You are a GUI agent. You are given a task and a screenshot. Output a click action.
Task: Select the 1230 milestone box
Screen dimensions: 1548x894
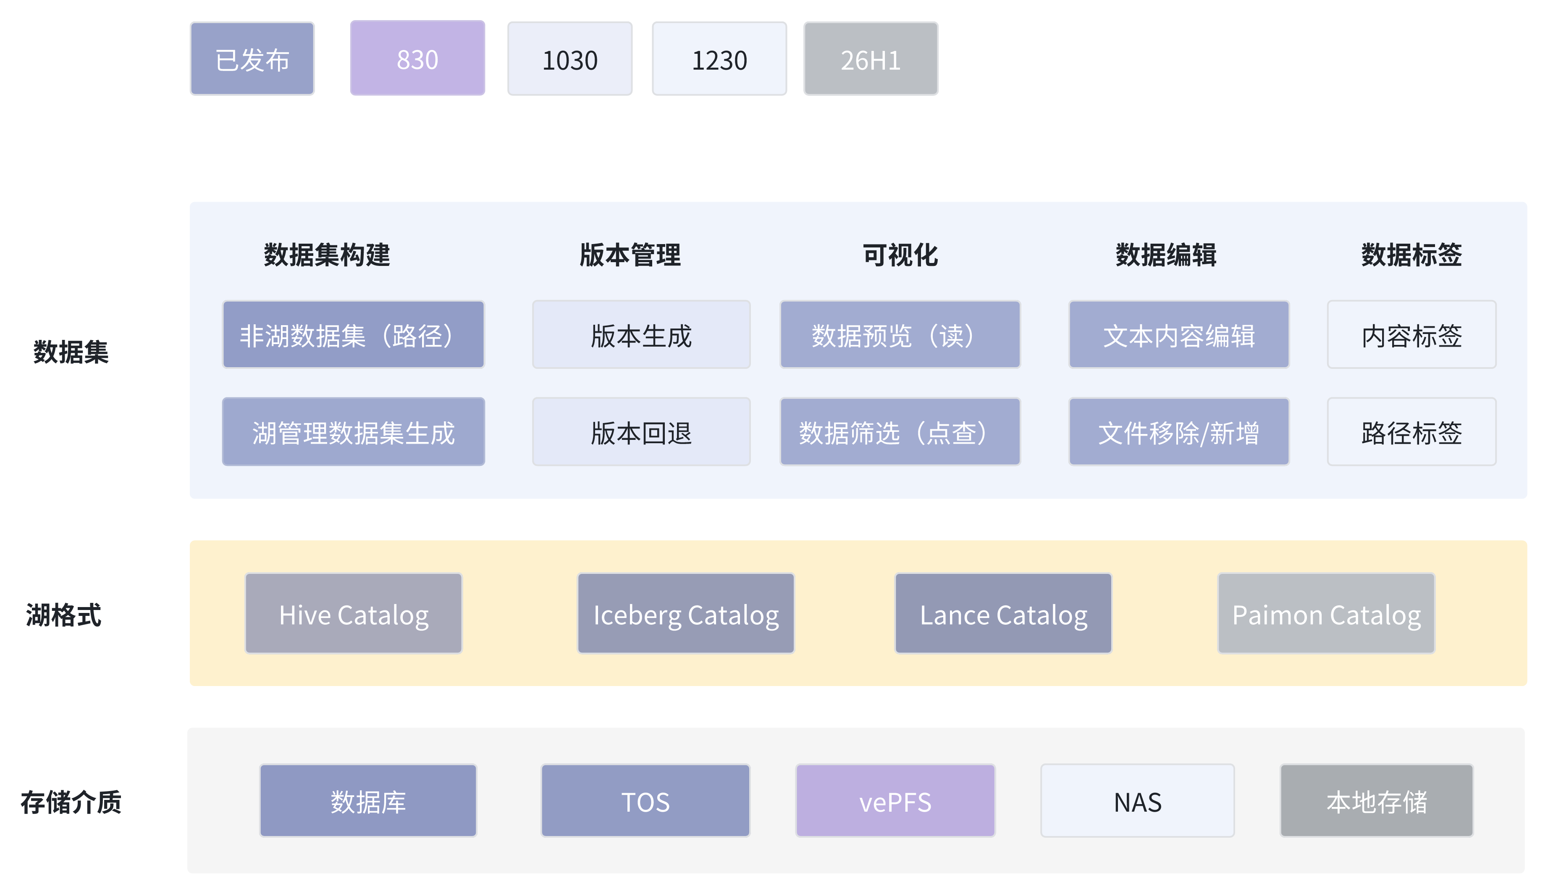pyautogui.click(x=719, y=59)
